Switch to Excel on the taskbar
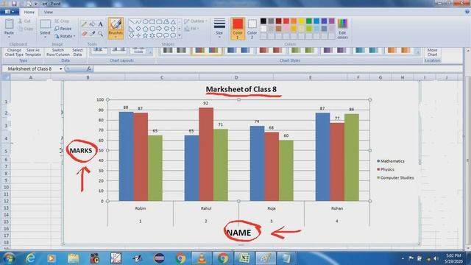 click(x=244, y=258)
